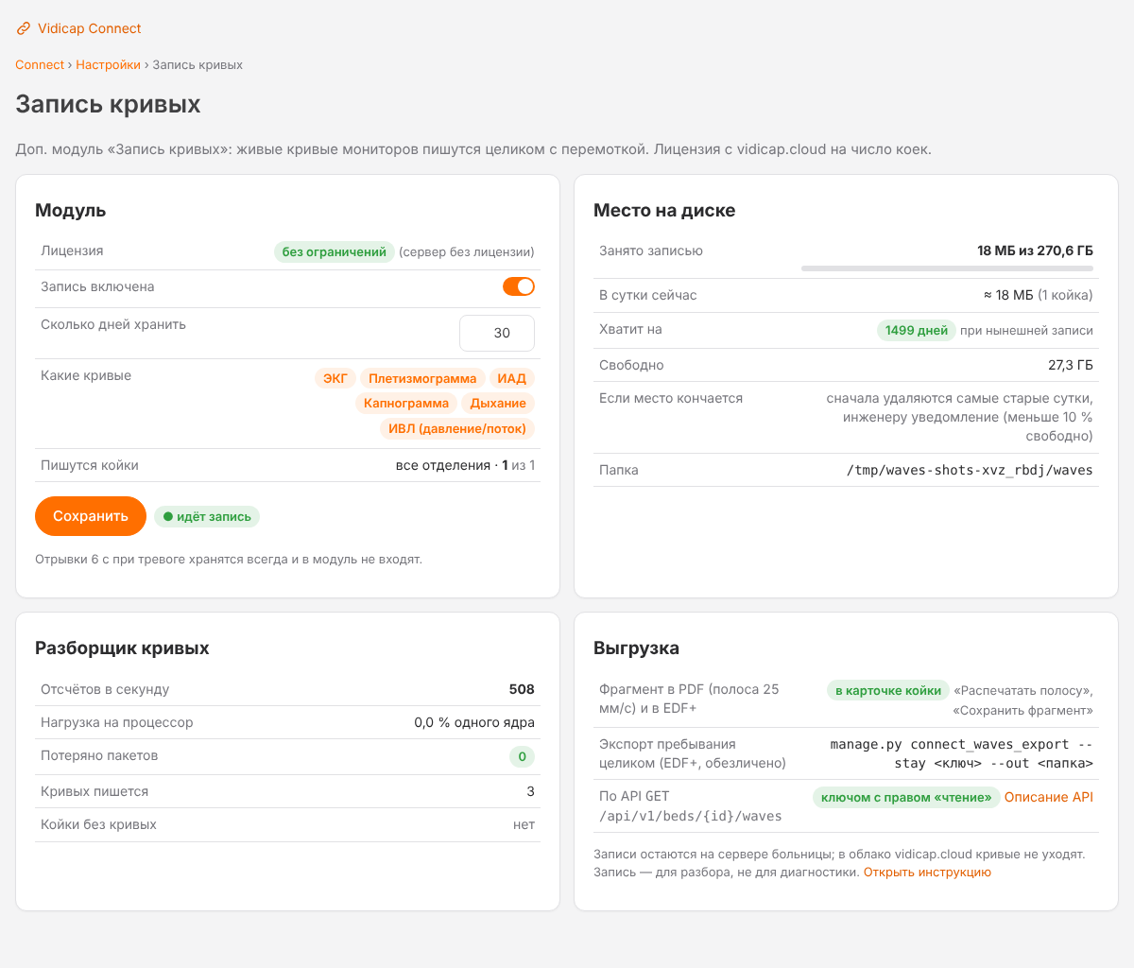Toggle the ИАД curve chip
The image size is (1134, 968).
coord(512,378)
